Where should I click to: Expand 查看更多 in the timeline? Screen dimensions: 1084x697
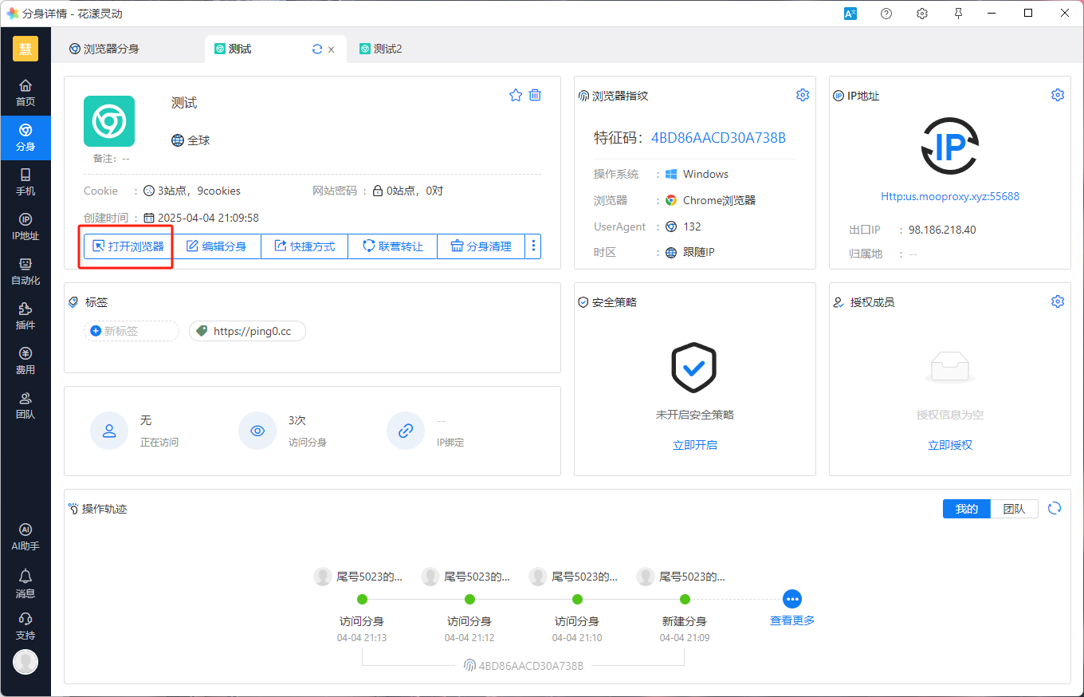(791, 600)
